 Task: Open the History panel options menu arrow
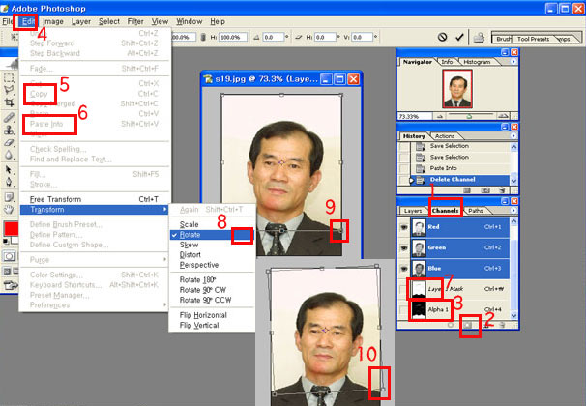click(x=513, y=136)
